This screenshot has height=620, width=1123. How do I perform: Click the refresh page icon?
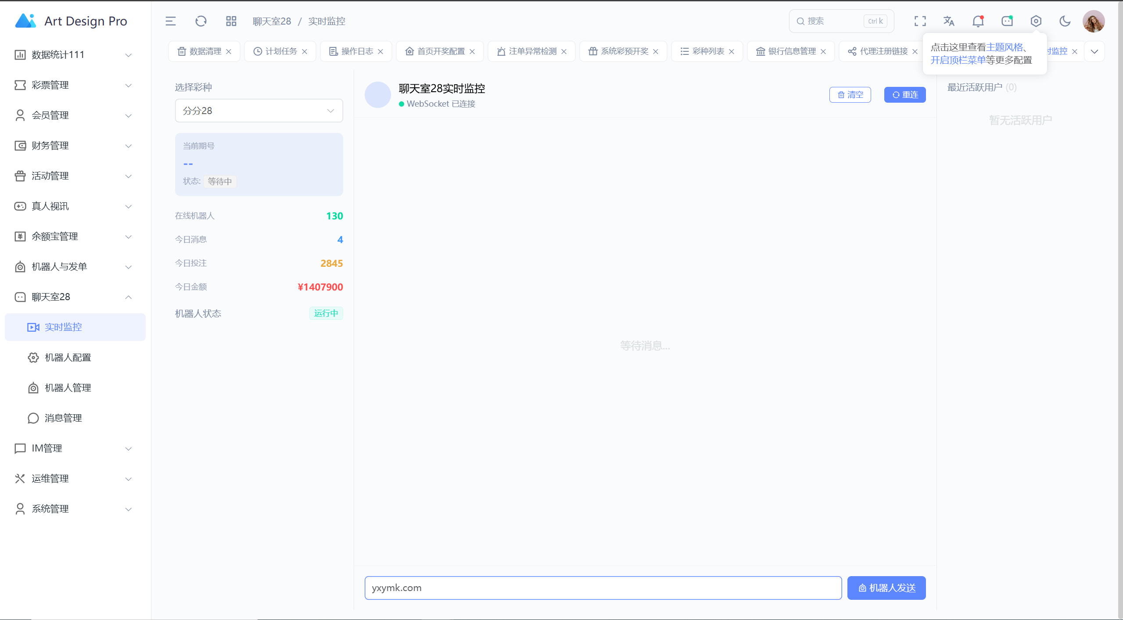pos(201,21)
